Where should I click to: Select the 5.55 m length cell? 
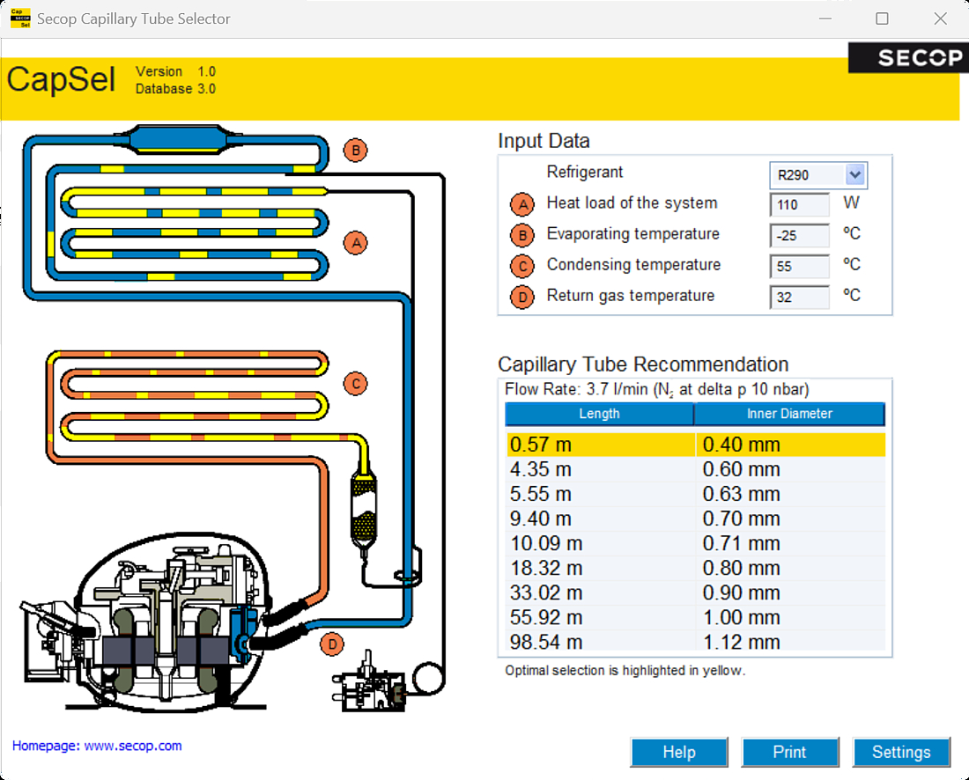[x=601, y=494]
